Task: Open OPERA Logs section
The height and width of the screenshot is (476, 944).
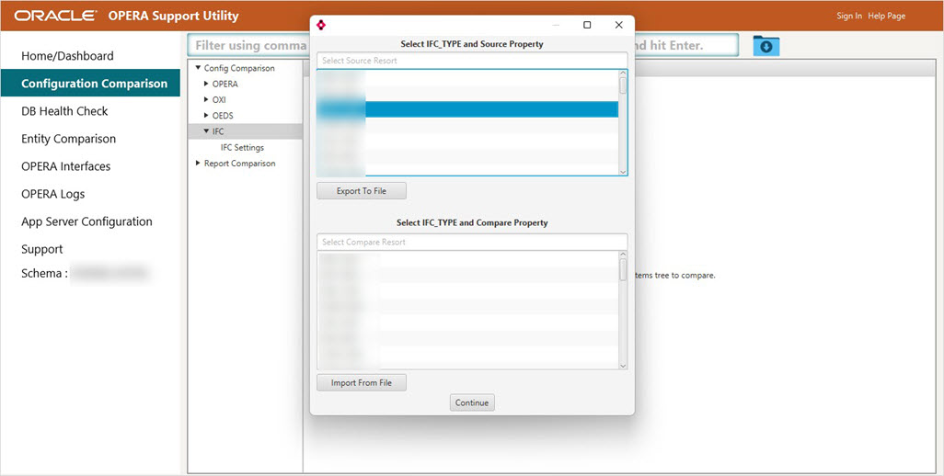Action: click(53, 194)
